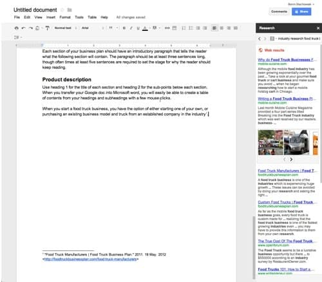Viewport: 322px width, 282px height.
Task: Set alignment to justify
Action: click(236, 28)
